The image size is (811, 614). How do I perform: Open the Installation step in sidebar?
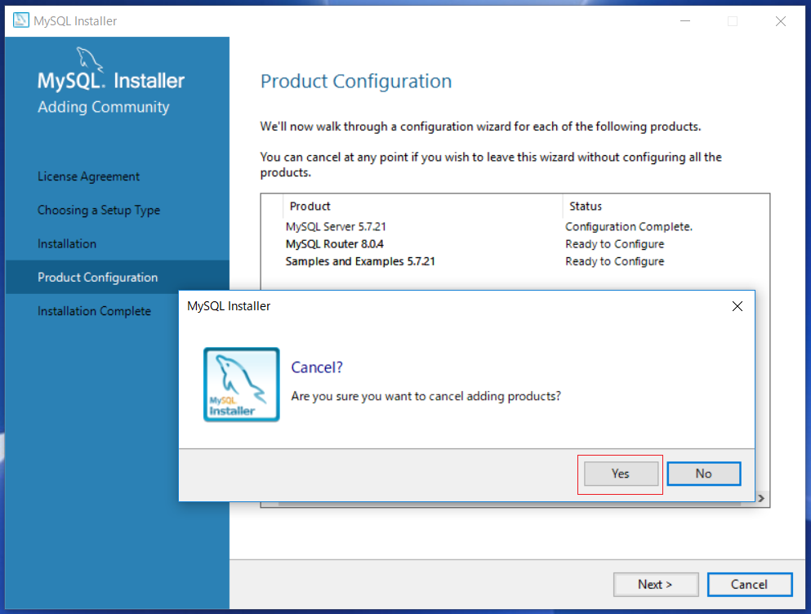coord(66,243)
